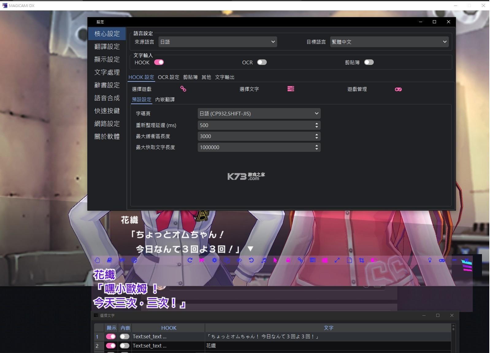Click the diagonal arrows resize icon
Image resolution: width=493 pixels, height=353 pixels.
(337, 260)
